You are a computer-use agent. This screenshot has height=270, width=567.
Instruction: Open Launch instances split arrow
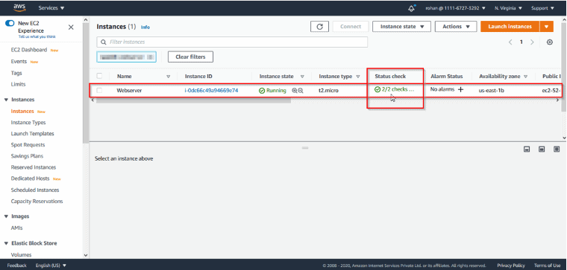[x=546, y=26]
